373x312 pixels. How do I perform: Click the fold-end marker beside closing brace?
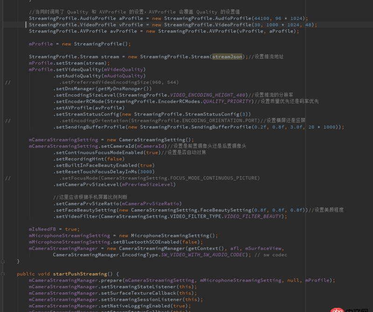(x=3, y=261)
